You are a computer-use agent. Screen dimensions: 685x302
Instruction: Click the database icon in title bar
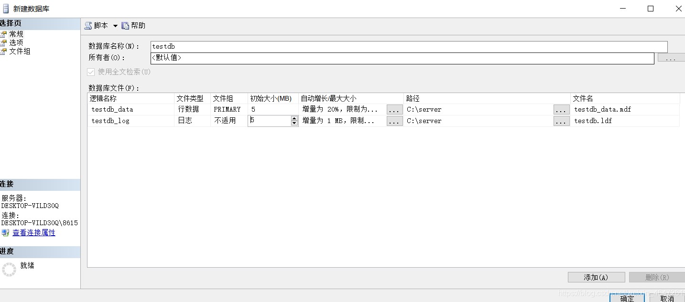6,8
